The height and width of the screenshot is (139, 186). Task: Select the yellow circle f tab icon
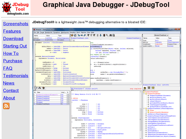153,88
